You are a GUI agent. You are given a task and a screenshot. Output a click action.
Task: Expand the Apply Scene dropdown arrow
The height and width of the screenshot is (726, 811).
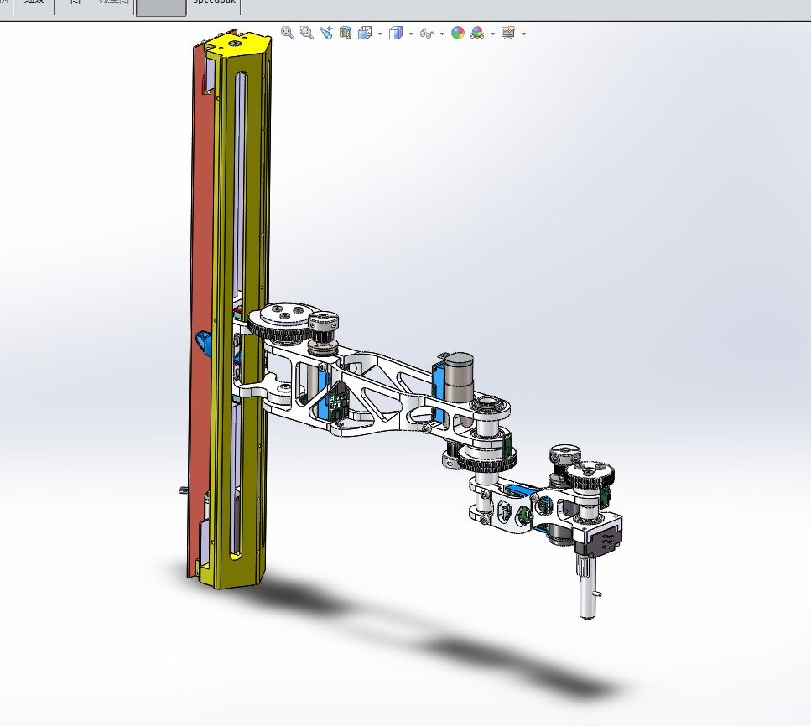pyautogui.click(x=492, y=34)
